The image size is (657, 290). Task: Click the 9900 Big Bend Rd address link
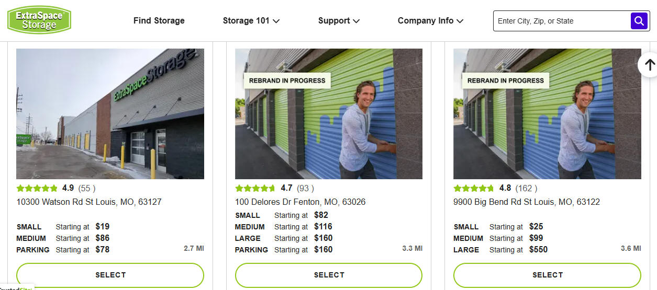click(527, 202)
